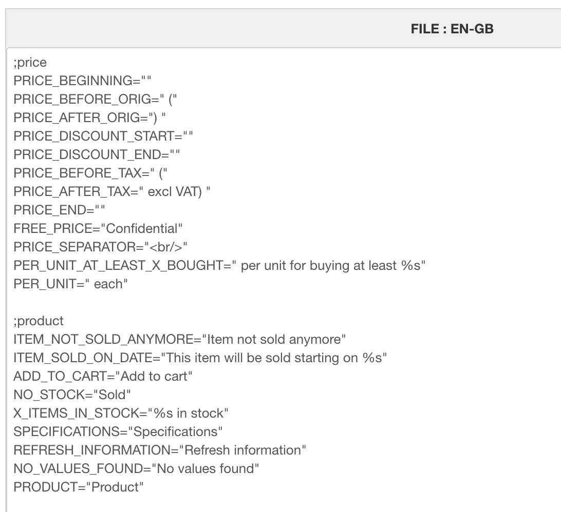Place cursor on the ;price comment line
This screenshot has width=561, height=512.
pyautogui.click(x=30, y=63)
